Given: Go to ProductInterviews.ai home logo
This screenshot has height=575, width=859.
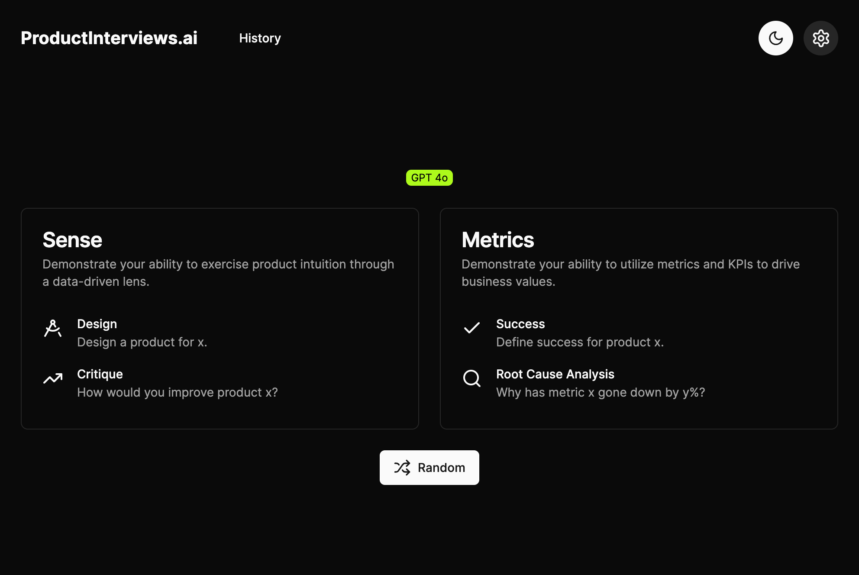Looking at the screenshot, I should click(109, 38).
